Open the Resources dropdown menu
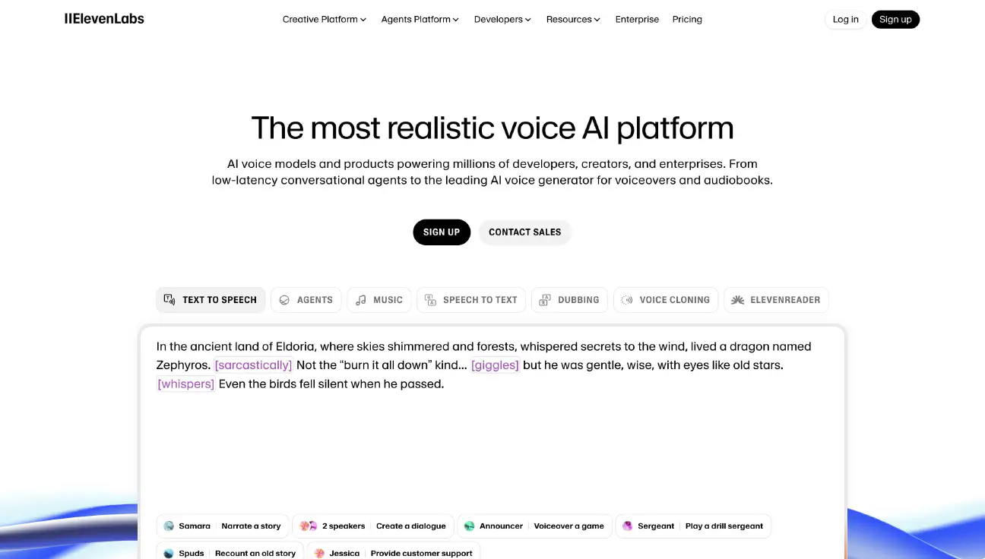985x559 pixels. pyautogui.click(x=573, y=19)
